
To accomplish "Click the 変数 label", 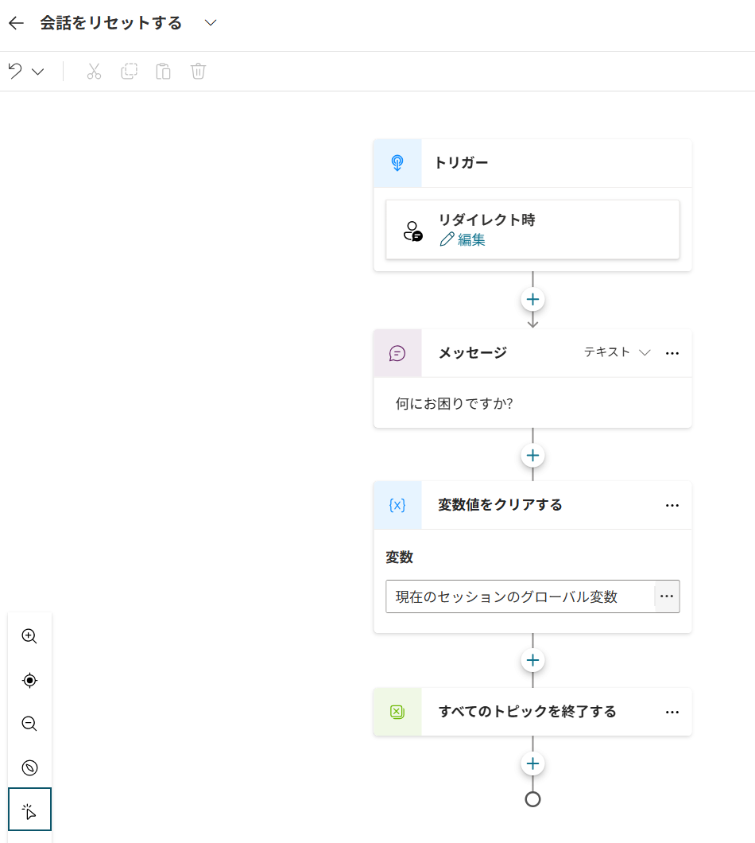I will click(399, 557).
